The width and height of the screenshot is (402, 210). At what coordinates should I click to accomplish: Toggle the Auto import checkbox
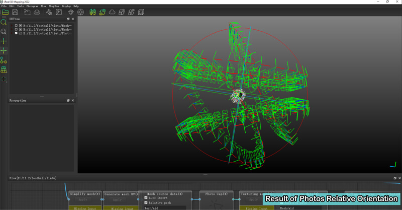tap(146, 198)
